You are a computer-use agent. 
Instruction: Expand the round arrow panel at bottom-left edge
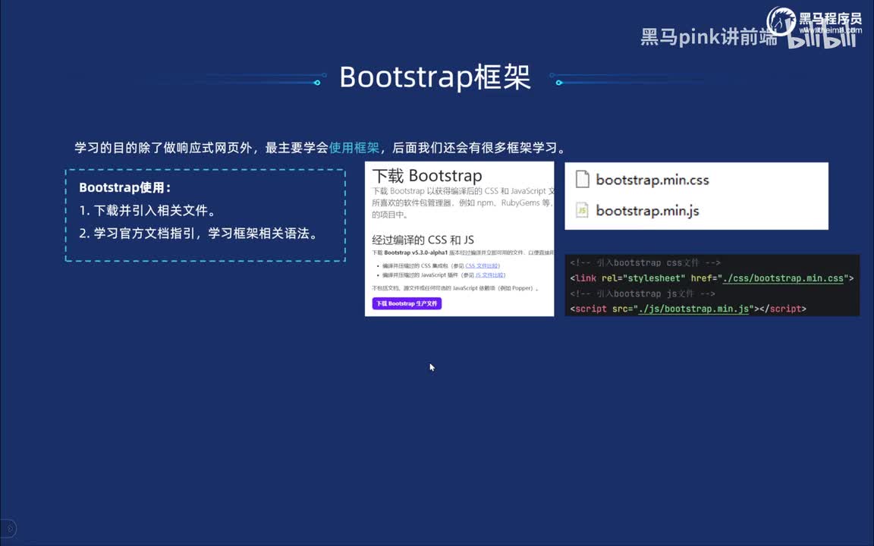tap(9, 528)
